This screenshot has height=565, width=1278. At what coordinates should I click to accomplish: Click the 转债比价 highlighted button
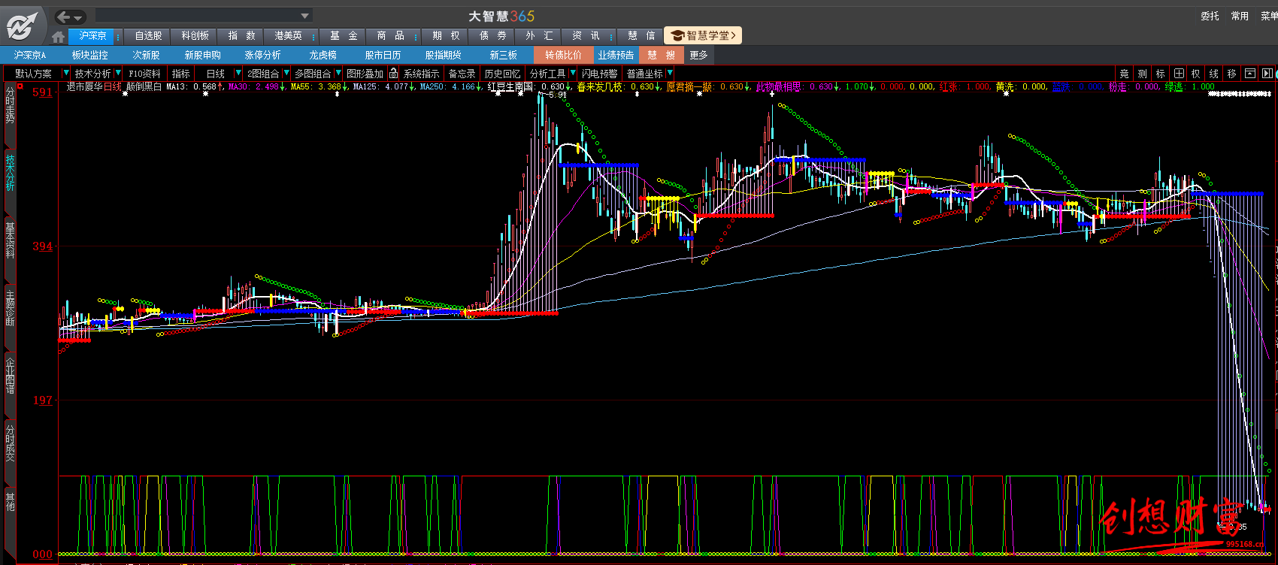(x=563, y=56)
